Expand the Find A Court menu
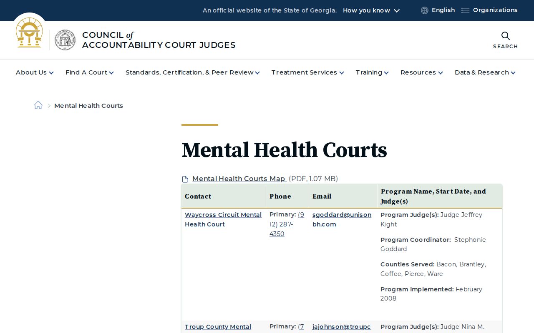 point(90,72)
